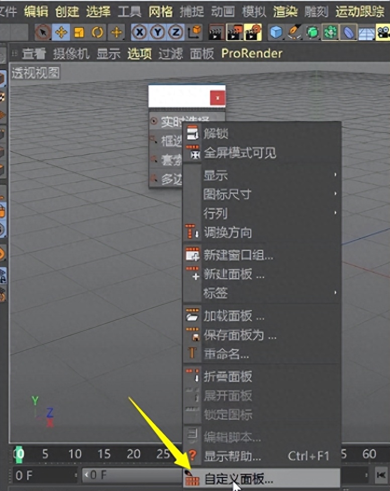Screen dimensions: 390x491
Task: Go to the start of animation
Action: (x=381, y=475)
